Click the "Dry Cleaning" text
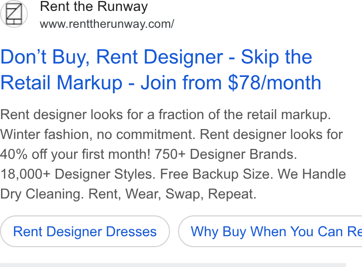362x267 pixels. pyautogui.click(x=42, y=194)
